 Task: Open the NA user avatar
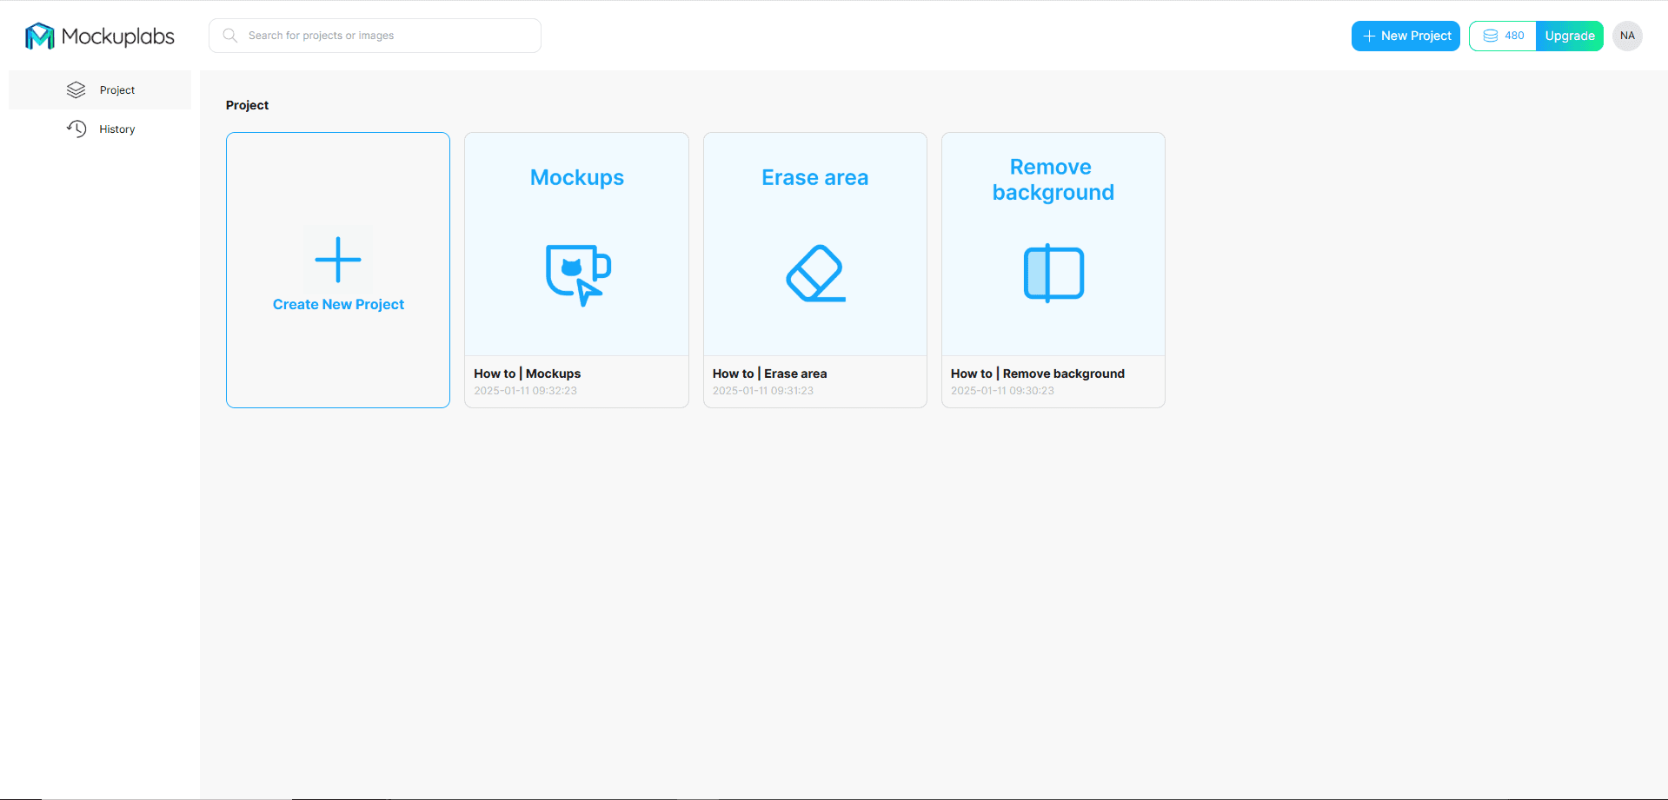point(1627,36)
